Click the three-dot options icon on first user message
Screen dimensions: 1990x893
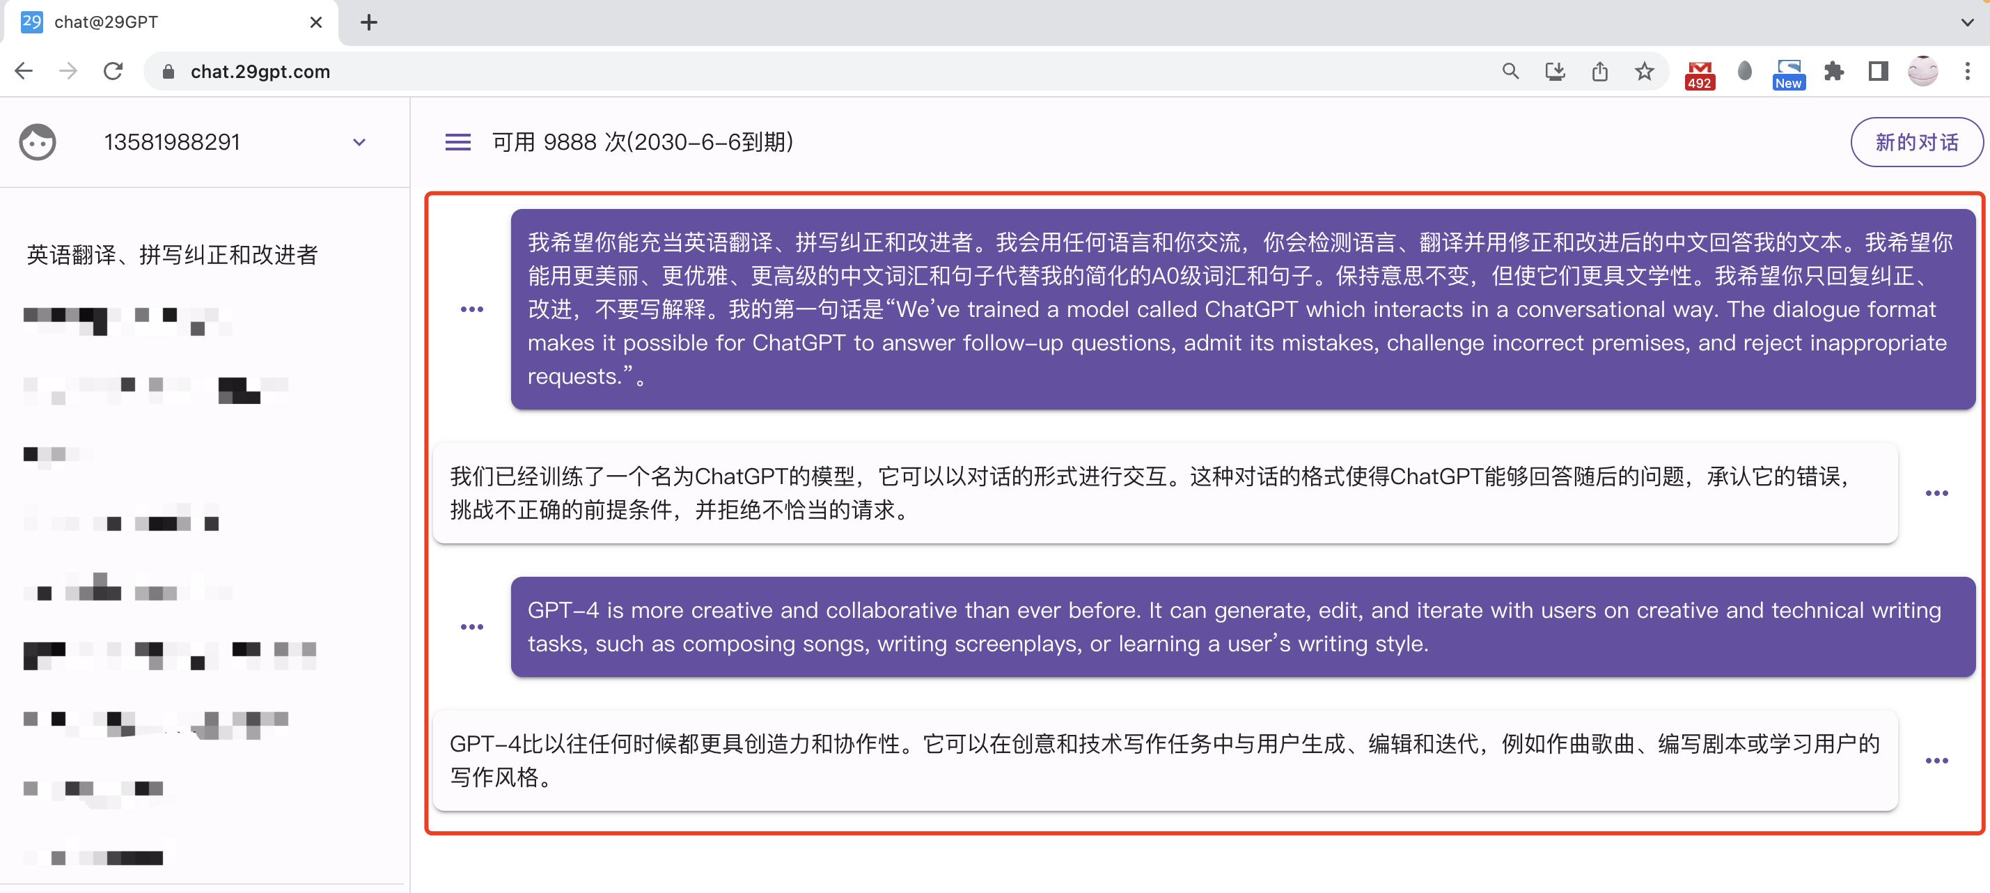[x=472, y=309]
